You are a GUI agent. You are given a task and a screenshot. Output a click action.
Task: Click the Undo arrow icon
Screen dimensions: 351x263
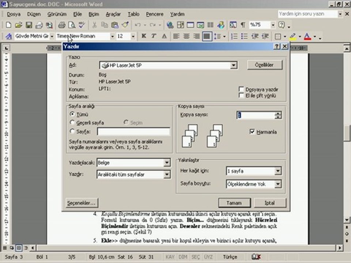(137, 25)
